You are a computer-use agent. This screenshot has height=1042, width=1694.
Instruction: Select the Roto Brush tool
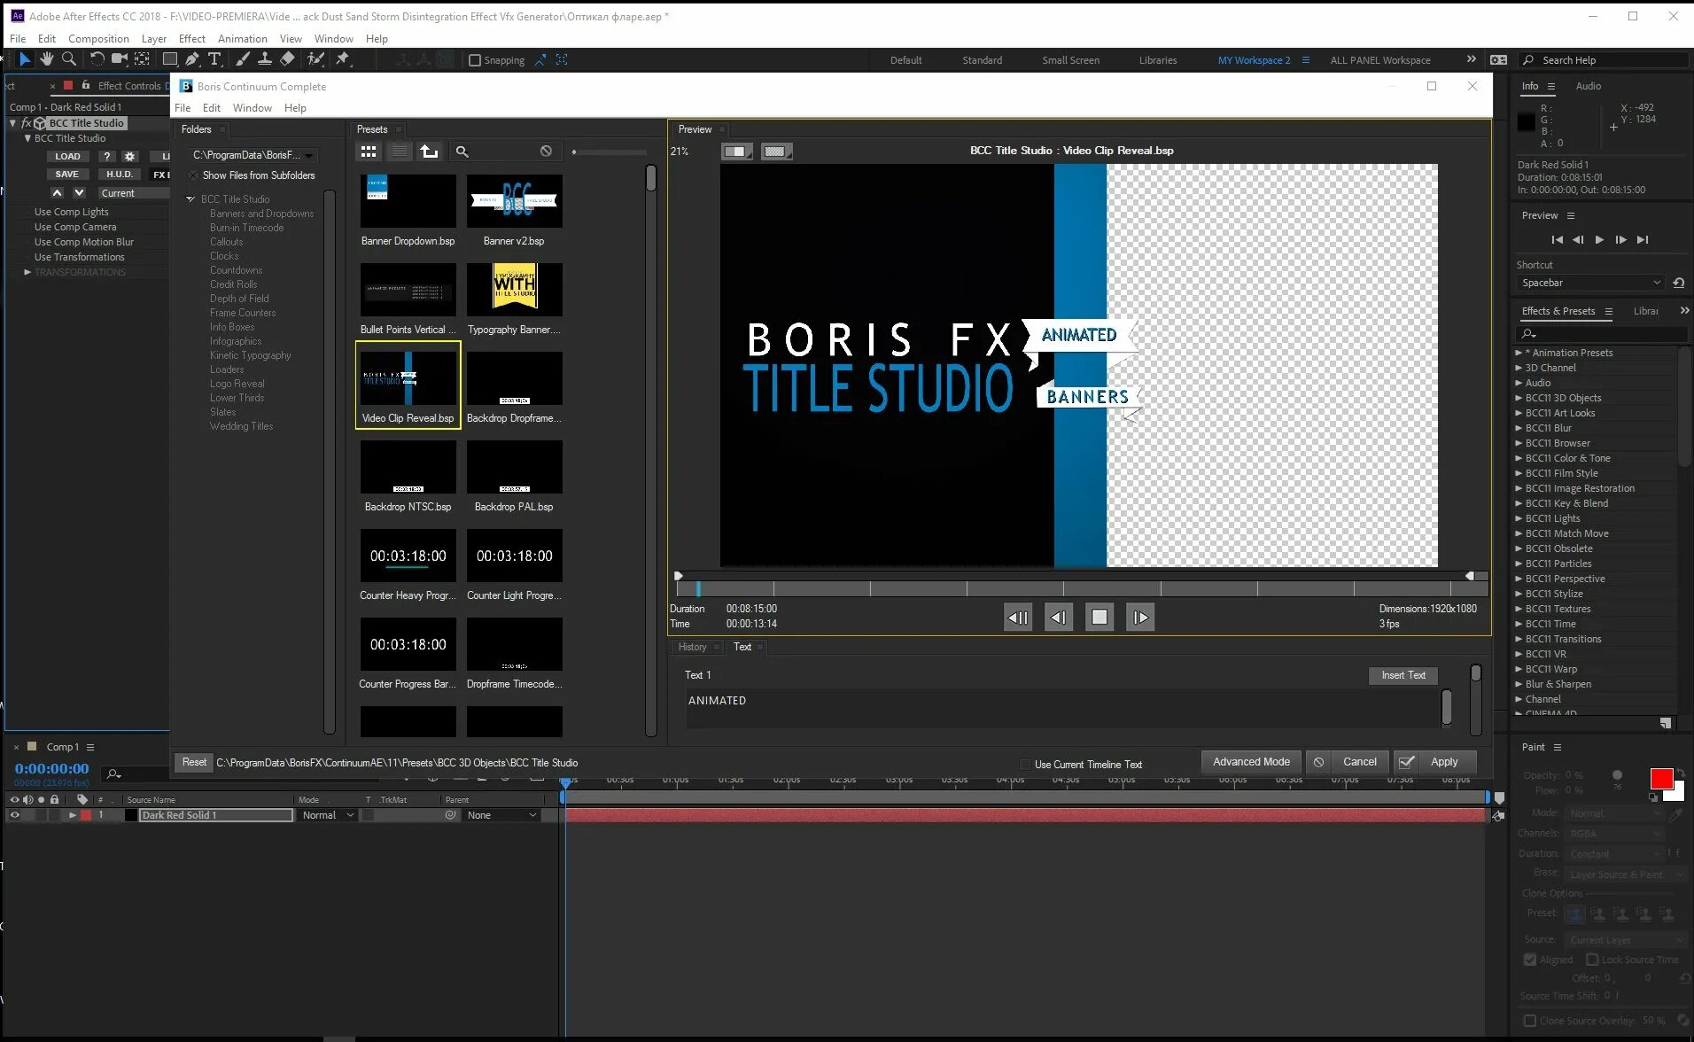(315, 59)
